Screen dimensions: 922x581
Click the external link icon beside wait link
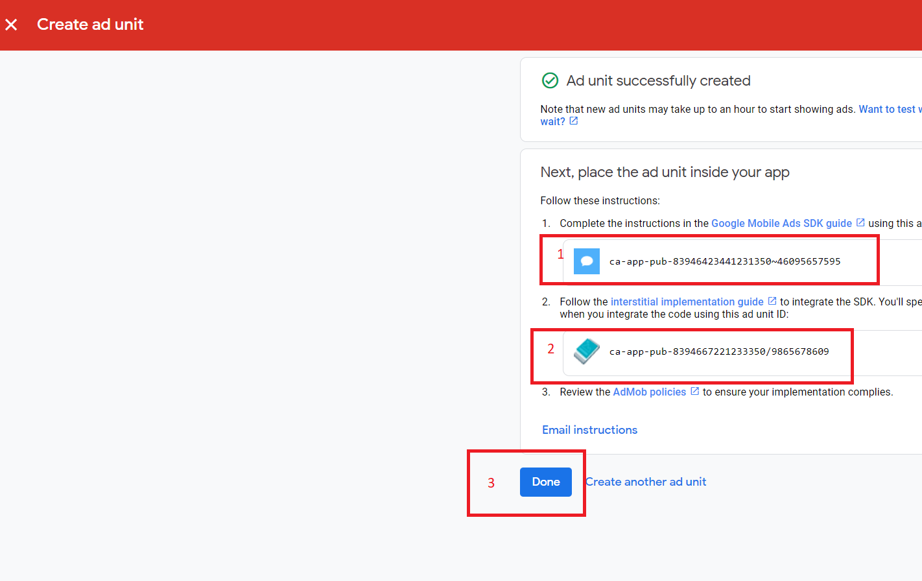tap(573, 121)
